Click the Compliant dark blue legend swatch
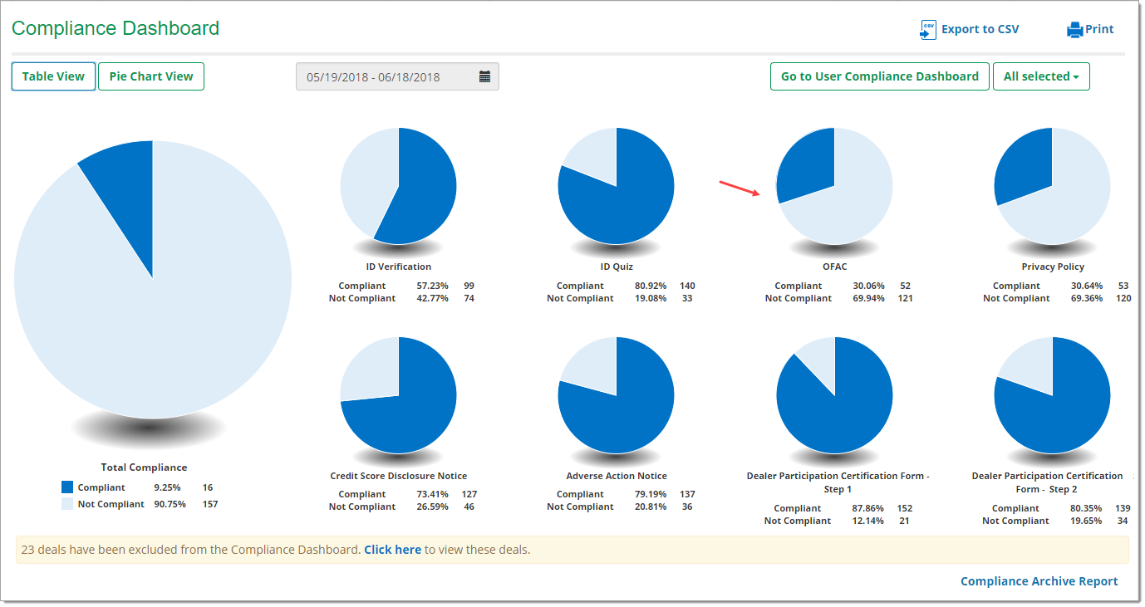 pyautogui.click(x=67, y=487)
